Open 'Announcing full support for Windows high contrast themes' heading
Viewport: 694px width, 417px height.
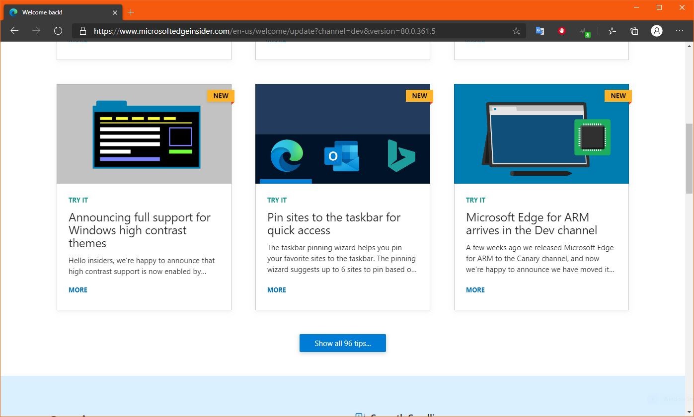(x=140, y=230)
